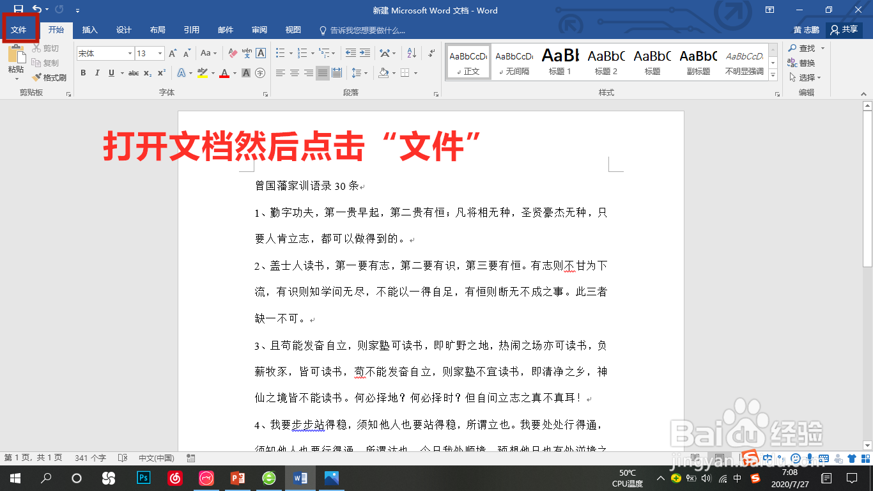Screen dimensions: 873x491
Task: Enable justified paragraph alignment
Action: (x=322, y=74)
